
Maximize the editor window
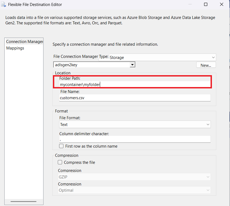[206, 4]
